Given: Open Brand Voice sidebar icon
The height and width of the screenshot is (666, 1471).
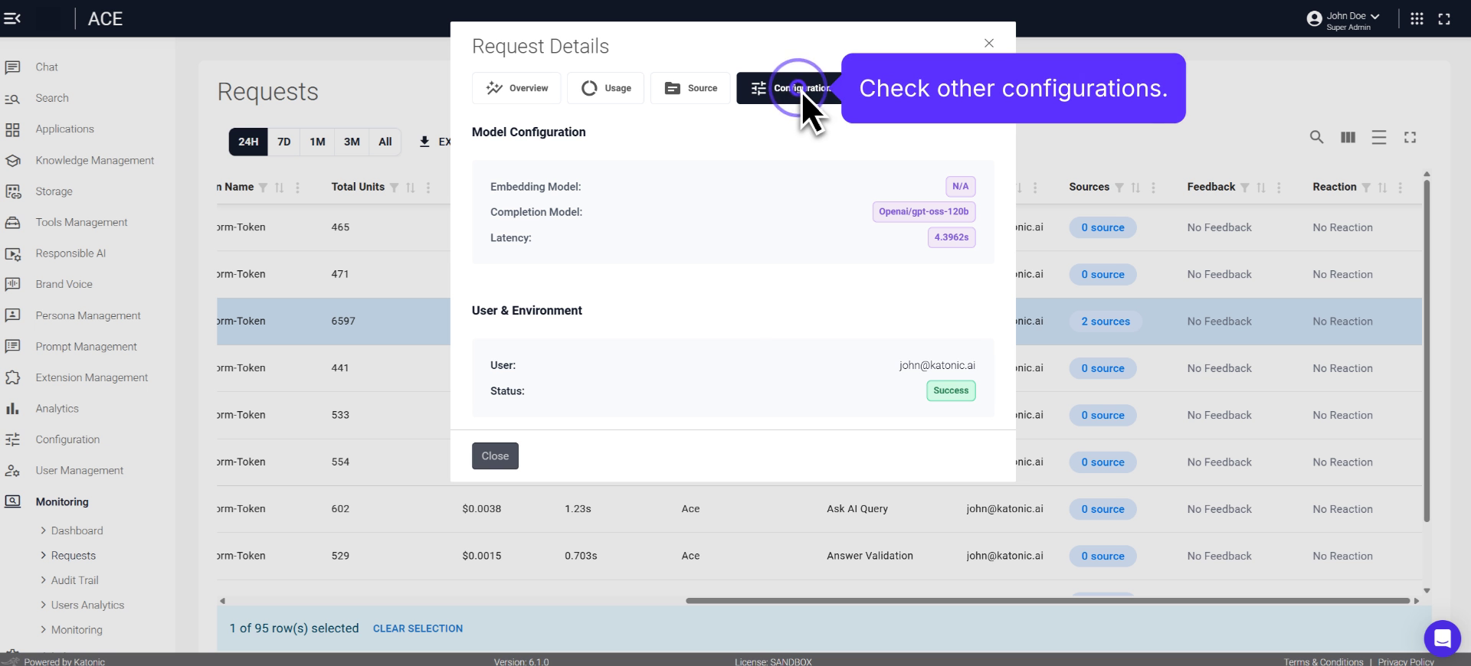Looking at the screenshot, I should (x=12, y=285).
